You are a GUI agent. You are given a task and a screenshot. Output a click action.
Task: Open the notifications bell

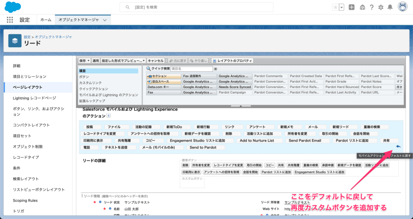point(390,7)
